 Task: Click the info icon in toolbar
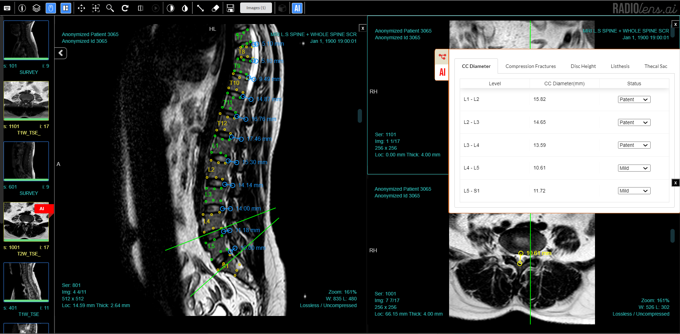tap(22, 8)
